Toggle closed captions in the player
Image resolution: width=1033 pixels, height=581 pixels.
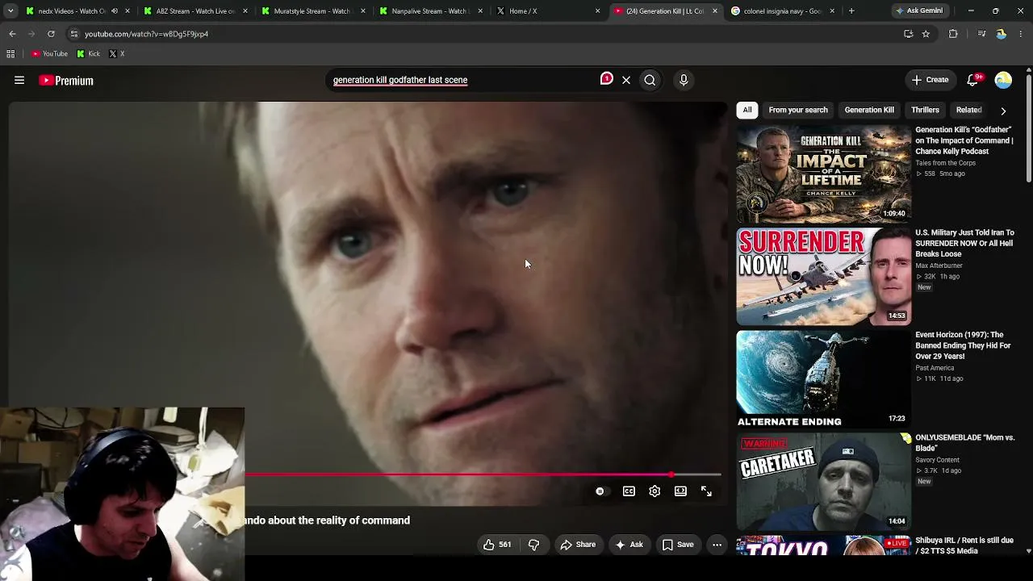pyautogui.click(x=629, y=491)
